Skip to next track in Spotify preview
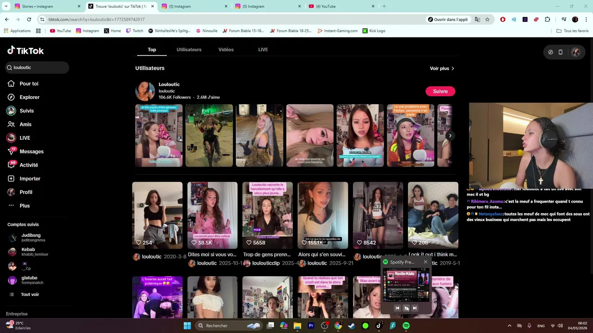The image size is (593, 333). coord(415,308)
